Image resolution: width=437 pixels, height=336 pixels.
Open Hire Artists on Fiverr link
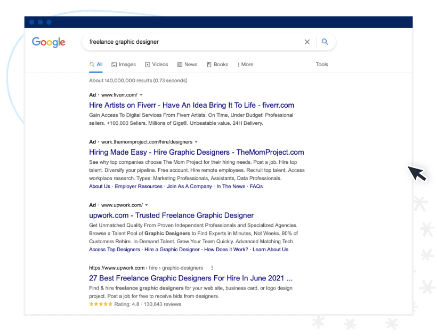pyautogui.click(x=191, y=105)
